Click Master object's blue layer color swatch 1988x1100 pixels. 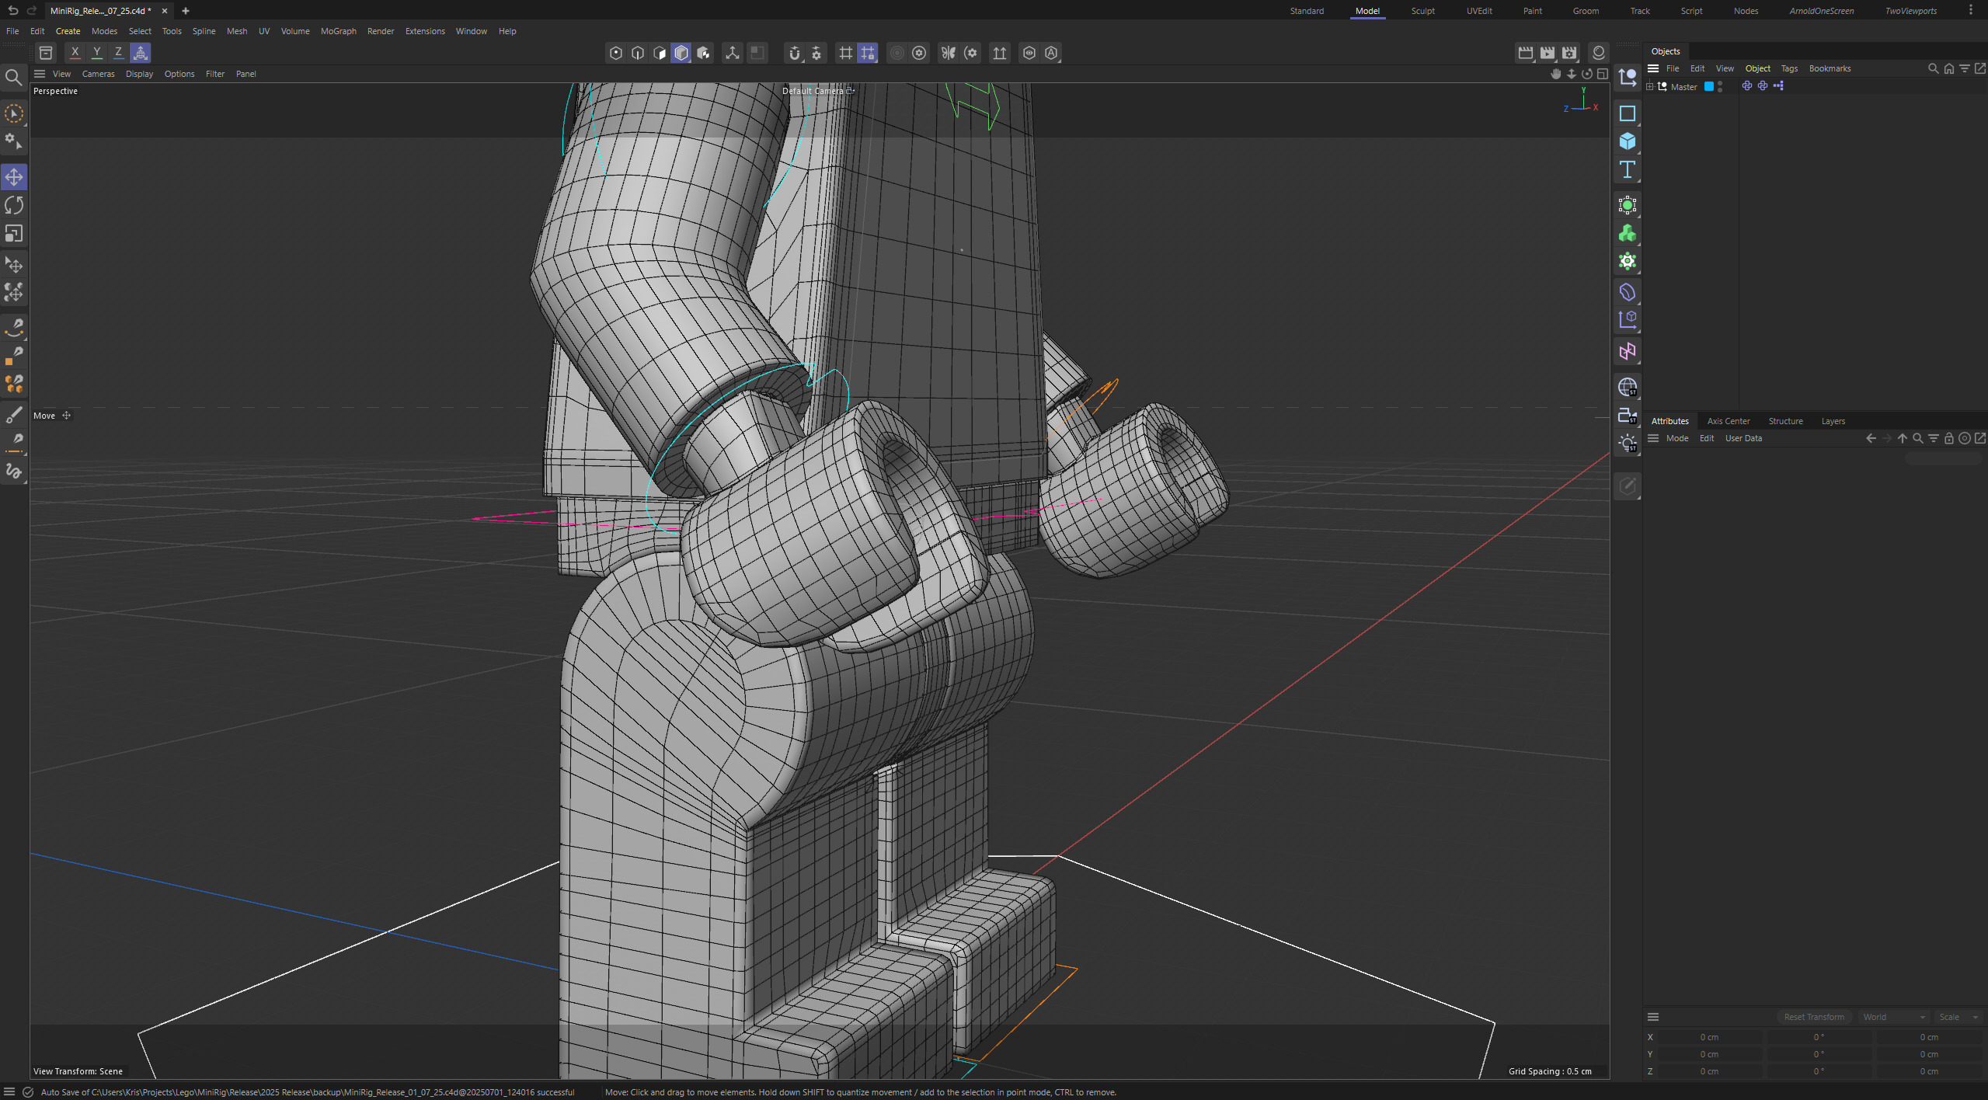pyautogui.click(x=1709, y=86)
